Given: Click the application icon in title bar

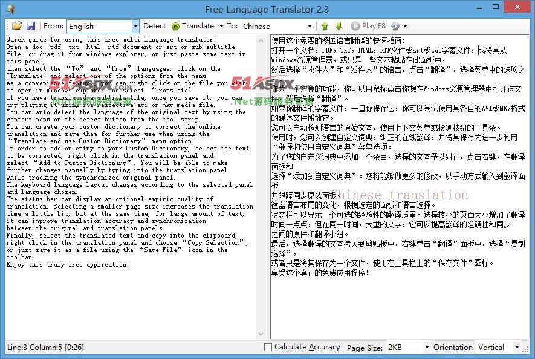Looking at the screenshot, I should click(10, 9).
